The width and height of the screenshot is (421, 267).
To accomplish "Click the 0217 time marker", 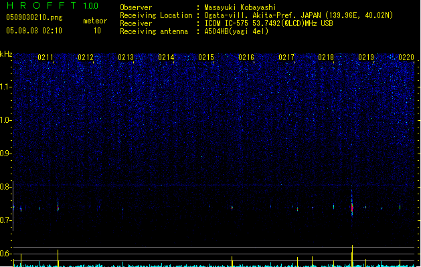I will (x=286, y=57).
